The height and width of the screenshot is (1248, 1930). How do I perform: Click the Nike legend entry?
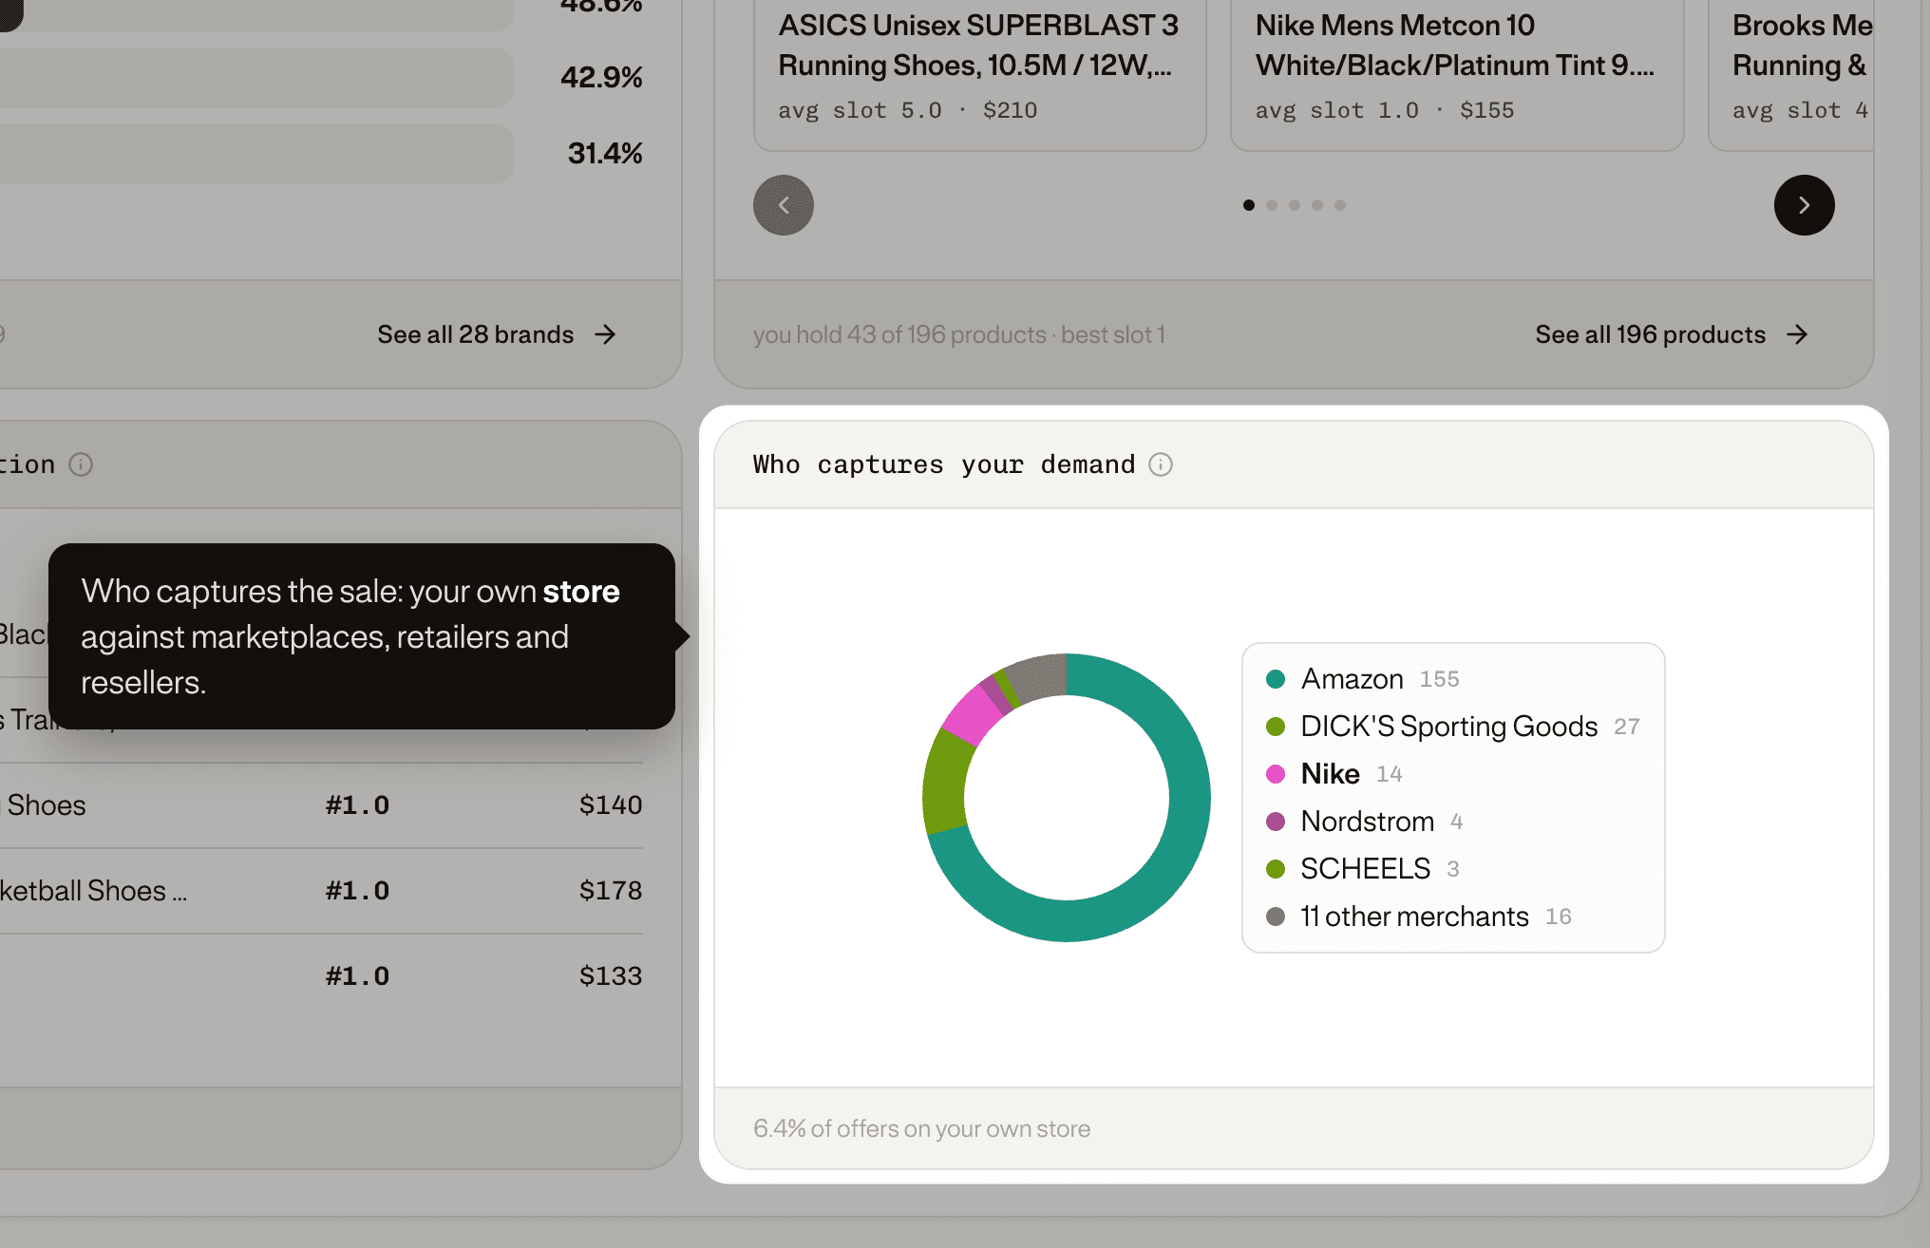tap(1334, 774)
